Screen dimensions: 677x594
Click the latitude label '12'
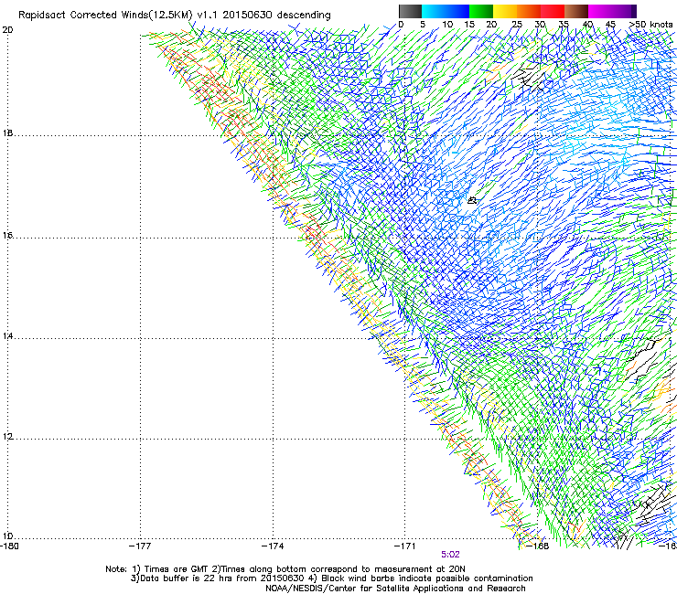point(7,437)
